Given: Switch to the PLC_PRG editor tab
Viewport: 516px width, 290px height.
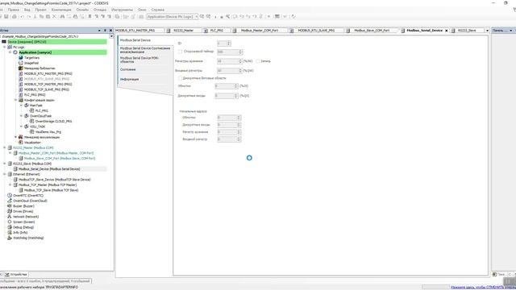Looking at the screenshot, I should coord(217,31).
